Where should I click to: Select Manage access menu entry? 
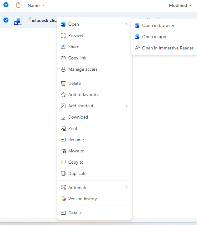coord(95,69)
